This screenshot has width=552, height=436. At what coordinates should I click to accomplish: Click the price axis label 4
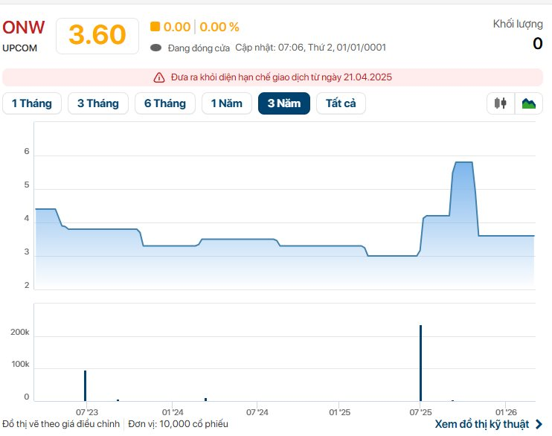pyautogui.click(x=27, y=218)
